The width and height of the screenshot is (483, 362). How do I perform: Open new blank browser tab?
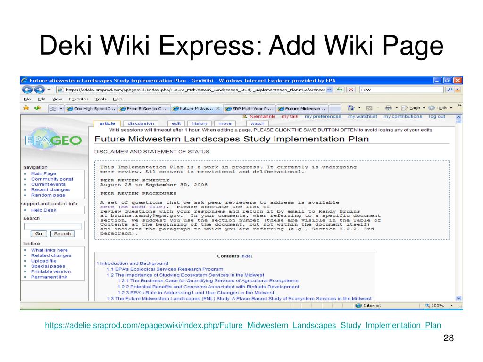pyautogui.click(x=335, y=109)
